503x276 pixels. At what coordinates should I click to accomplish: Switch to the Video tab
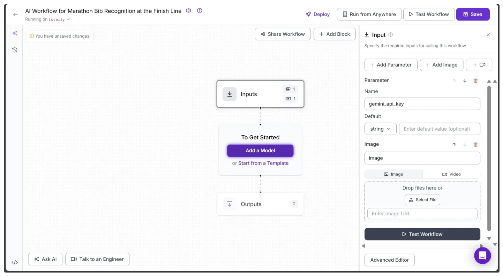point(451,174)
